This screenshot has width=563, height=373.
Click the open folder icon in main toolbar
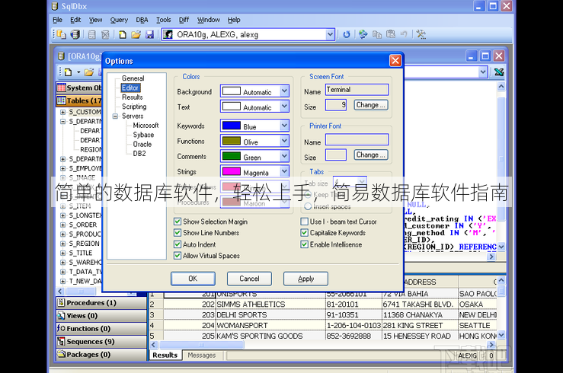pyautogui.click(x=136, y=34)
